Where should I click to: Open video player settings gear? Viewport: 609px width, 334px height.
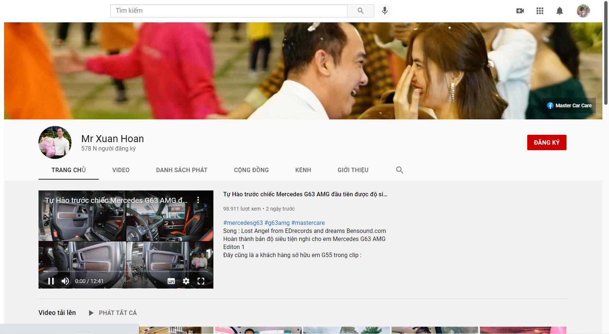click(186, 281)
